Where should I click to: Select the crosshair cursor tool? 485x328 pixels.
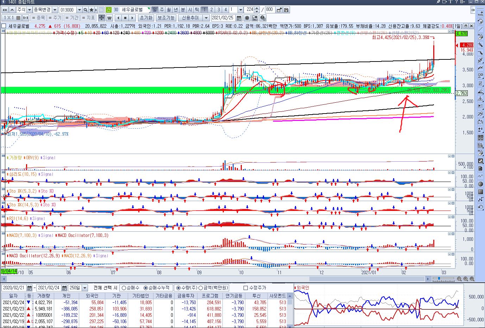(x=101, y=18)
